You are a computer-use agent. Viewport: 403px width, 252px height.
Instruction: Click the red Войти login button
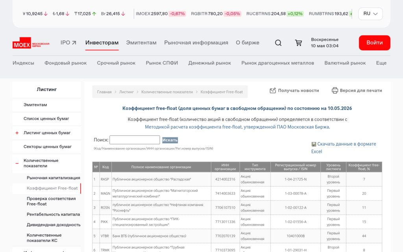(375, 43)
